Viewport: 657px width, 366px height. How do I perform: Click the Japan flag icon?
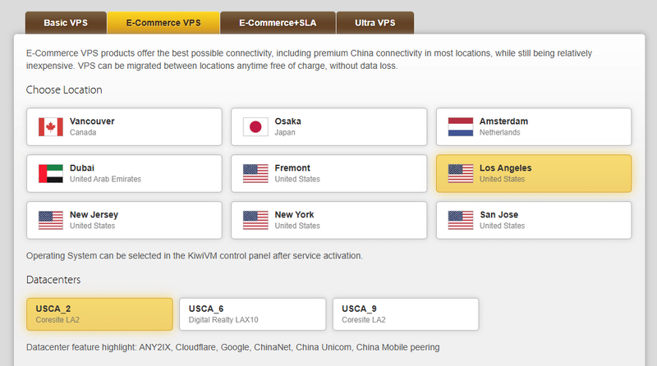(255, 127)
